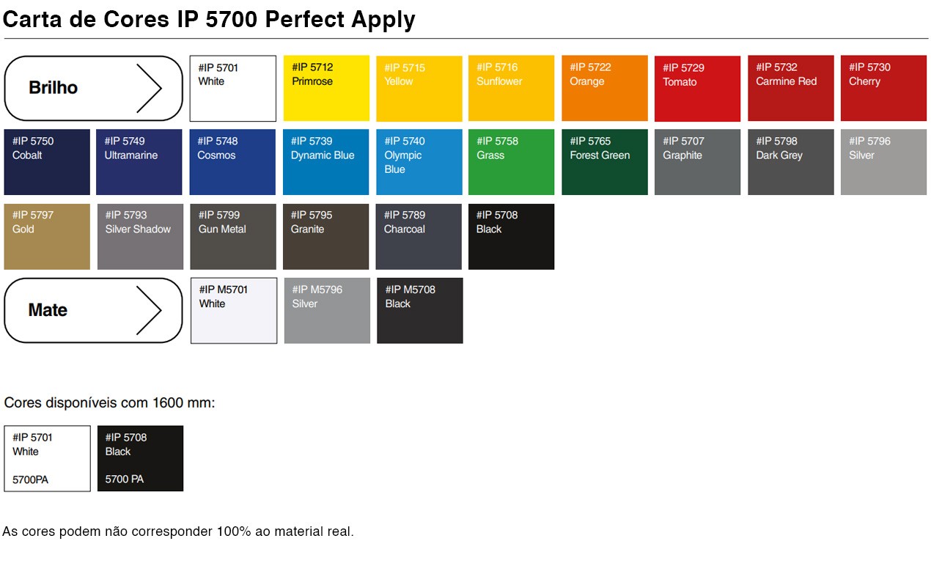Click the Mate arrow label
Screen dimensions: 931x563
click(94, 310)
